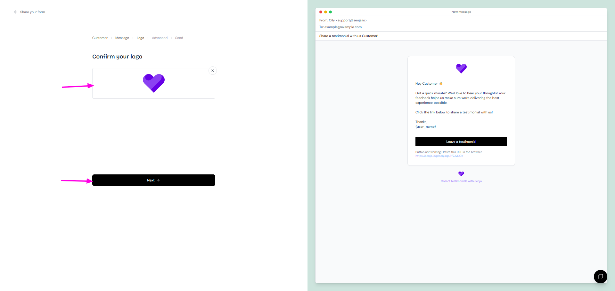615x291 pixels.
Task: Click the green window dot in preview
Action: [x=330, y=12]
